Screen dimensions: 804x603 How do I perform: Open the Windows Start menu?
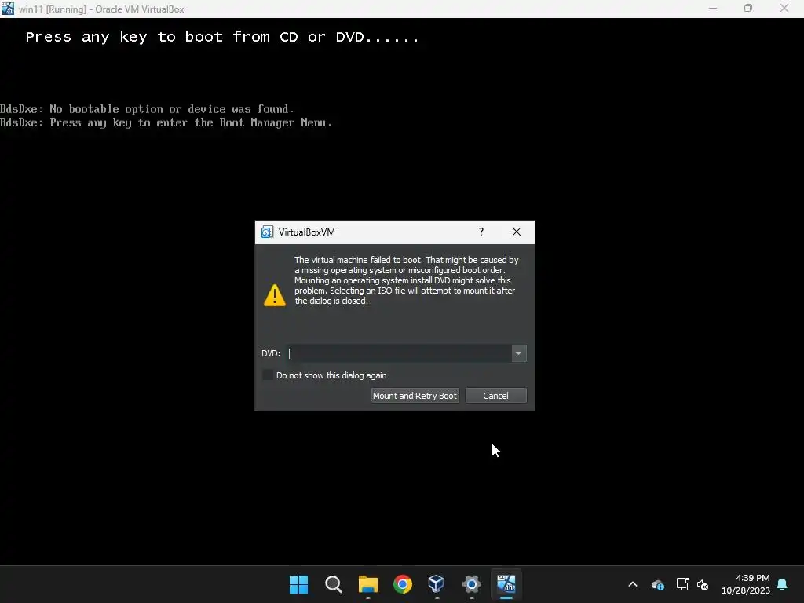click(298, 584)
